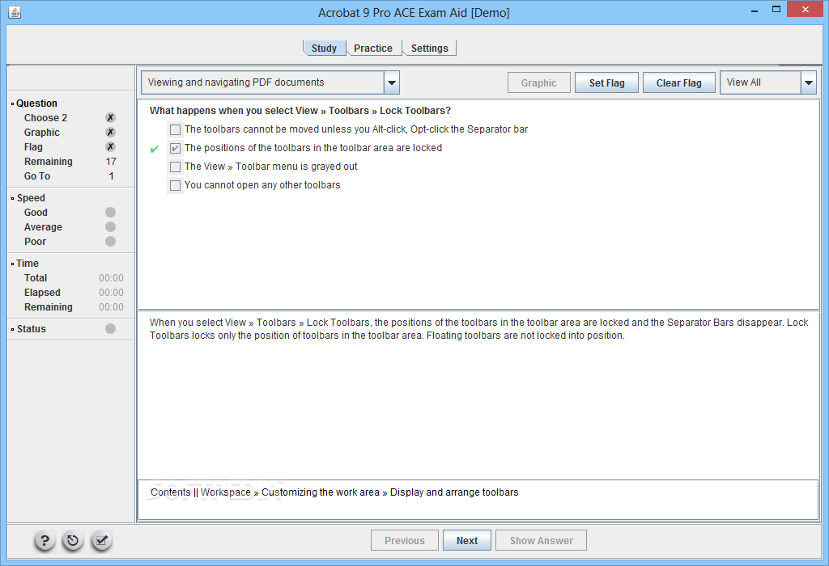Toggle the Graphic indicator icon in sidebar
The width and height of the screenshot is (829, 566).
tap(110, 132)
